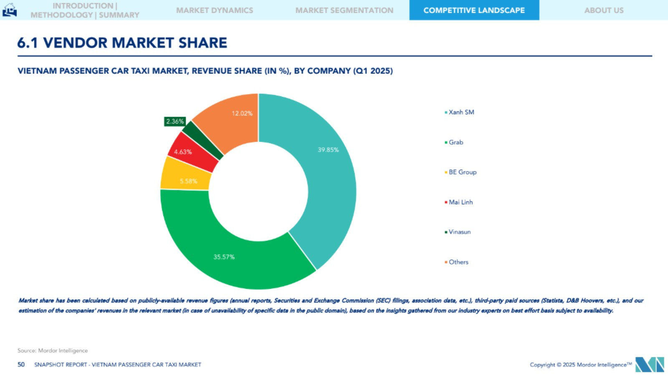
Task: Select the BE Group legend entry
Action: 462,172
